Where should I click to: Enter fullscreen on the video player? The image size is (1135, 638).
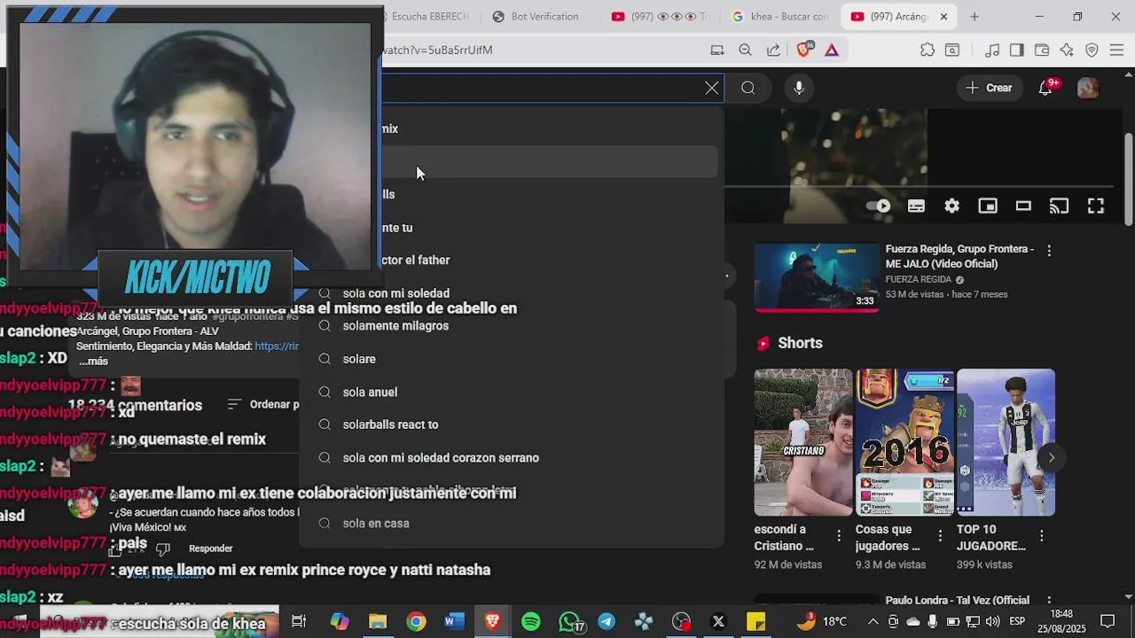[1096, 206]
